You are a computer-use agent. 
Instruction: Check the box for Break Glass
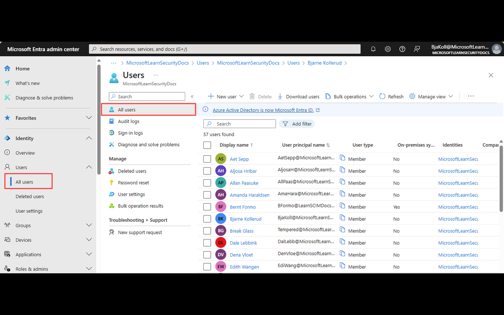click(207, 231)
